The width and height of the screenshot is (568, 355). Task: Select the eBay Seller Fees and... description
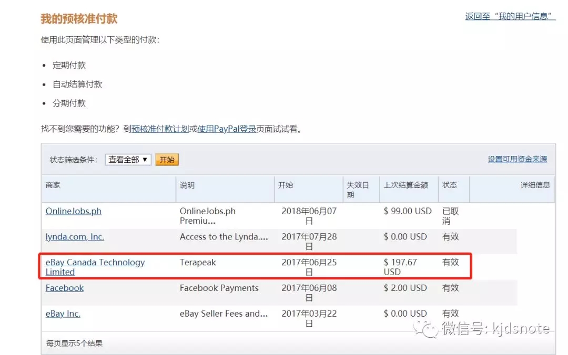224,314
